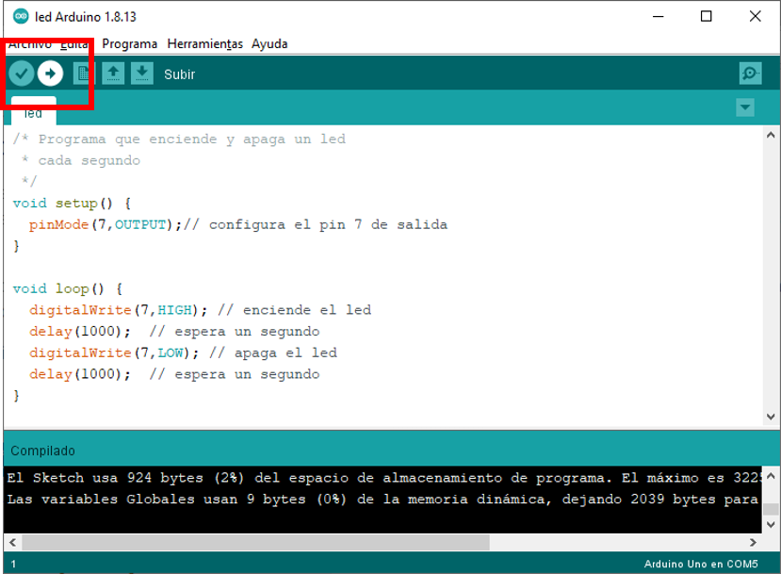Click the Upload arrow icon
781x574 pixels.
[x=50, y=74]
